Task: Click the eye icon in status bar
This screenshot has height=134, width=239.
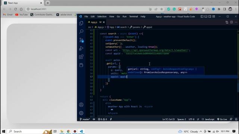Action: pyautogui.click(x=94, y=119)
